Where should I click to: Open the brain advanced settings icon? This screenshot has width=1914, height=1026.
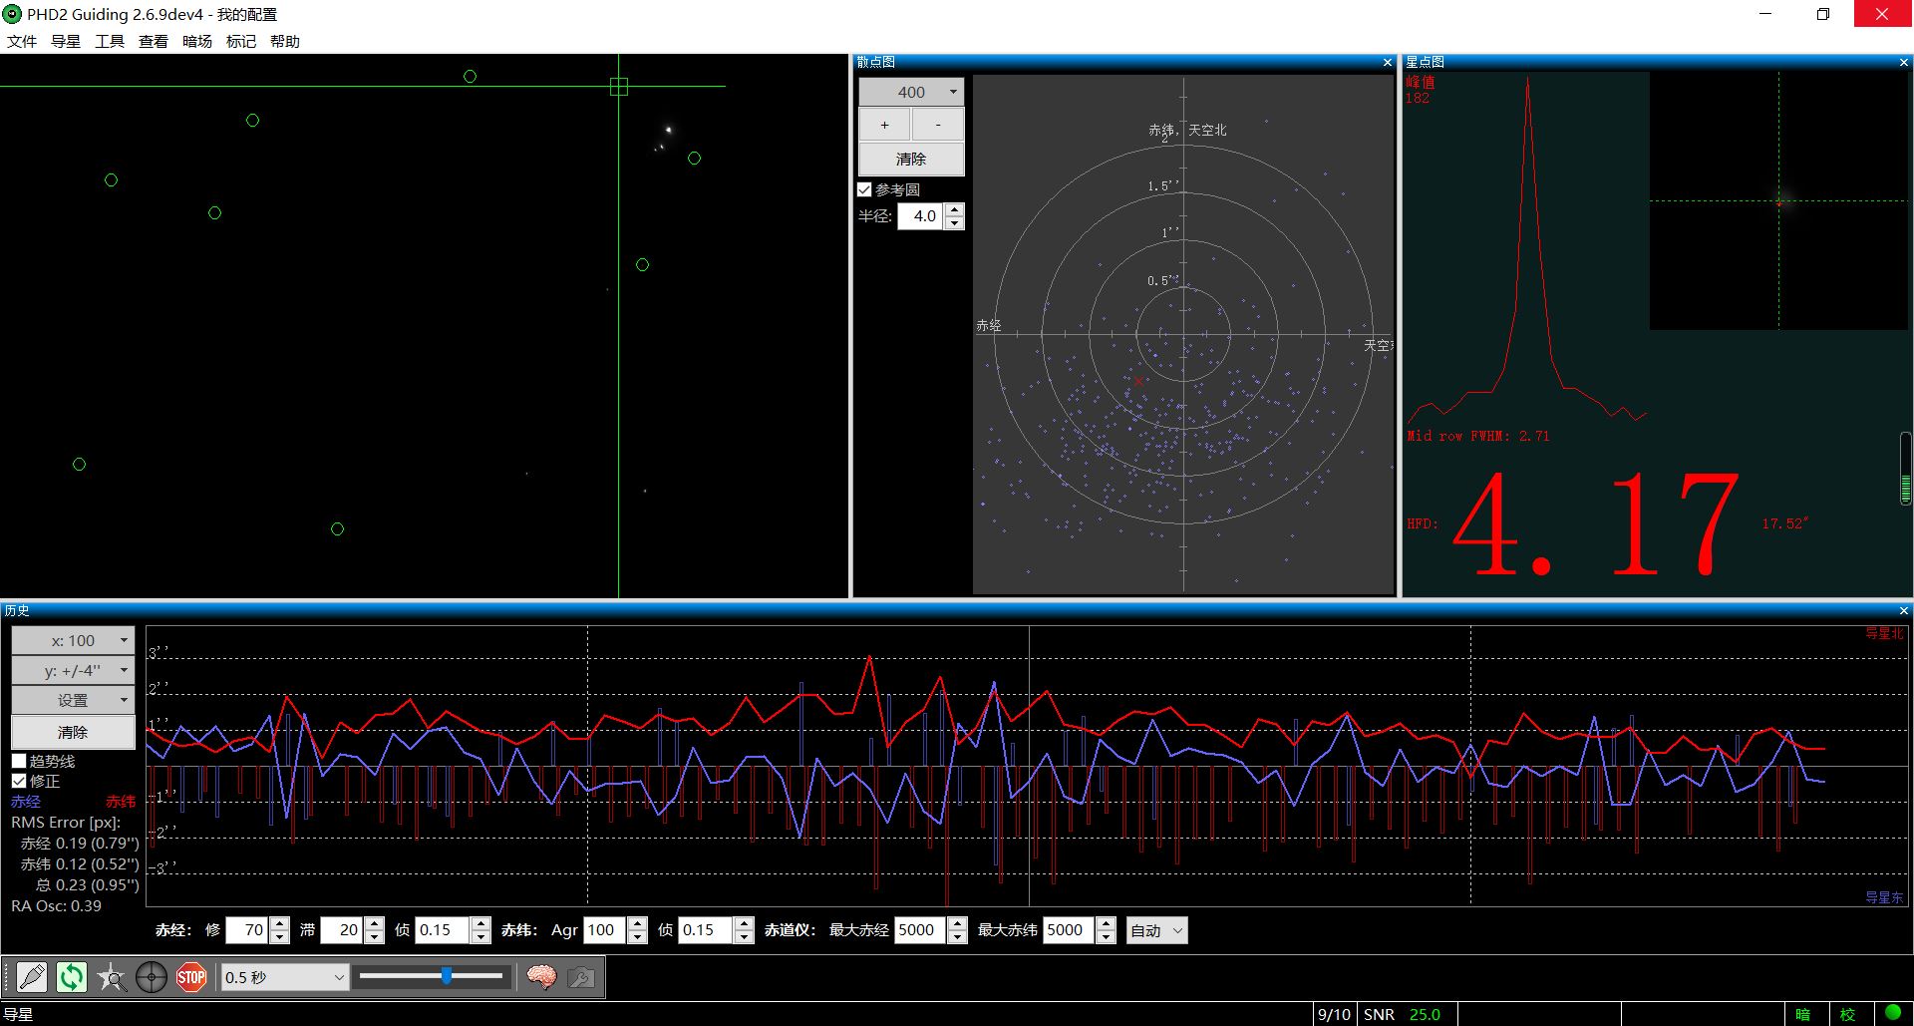(541, 977)
